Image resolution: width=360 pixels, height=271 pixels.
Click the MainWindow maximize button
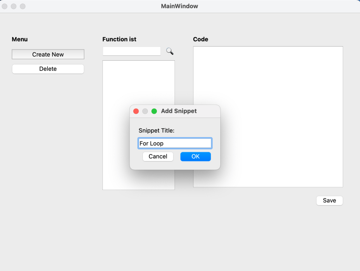(x=23, y=6)
